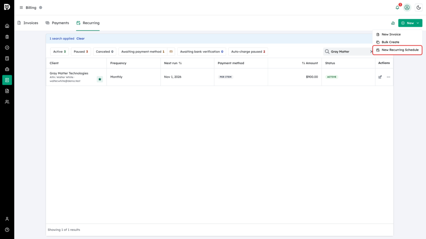Screen dimensions: 426x239
Task: Click the Status column header
Action: click(330, 63)
